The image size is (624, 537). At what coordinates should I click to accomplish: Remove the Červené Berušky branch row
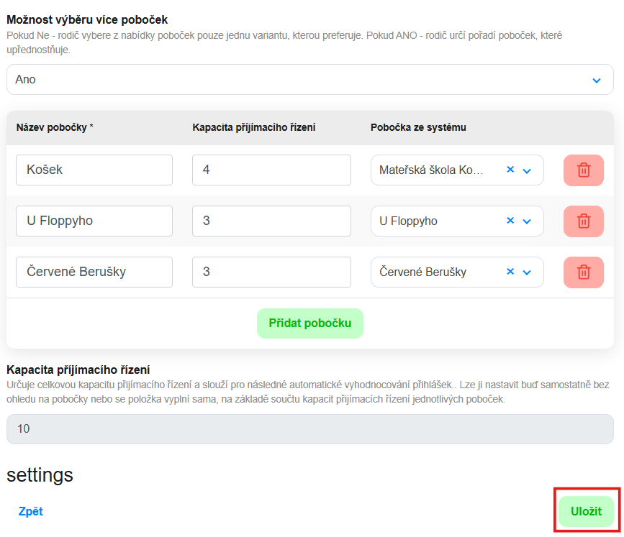[x=583, y=272]
